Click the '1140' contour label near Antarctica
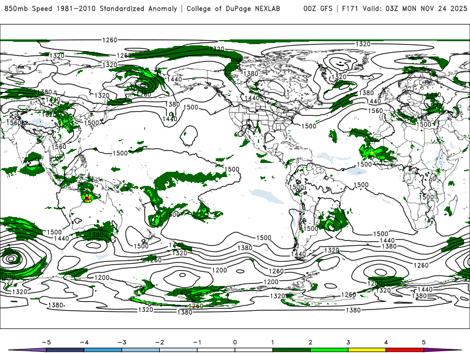470x353 pixels. [180, 292]
